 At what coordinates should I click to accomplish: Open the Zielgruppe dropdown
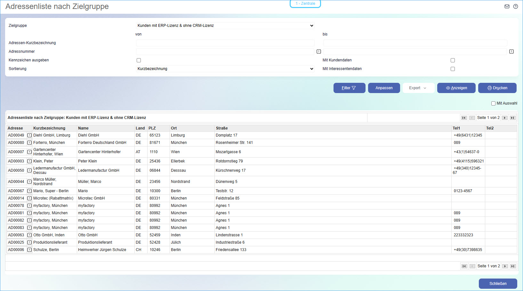pos(225,26)
